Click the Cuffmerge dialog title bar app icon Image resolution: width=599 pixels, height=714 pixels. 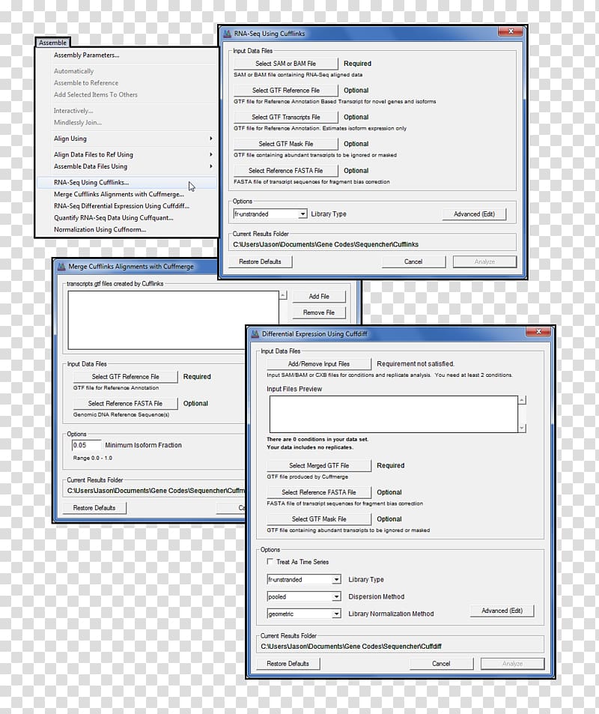click(61, 267)
